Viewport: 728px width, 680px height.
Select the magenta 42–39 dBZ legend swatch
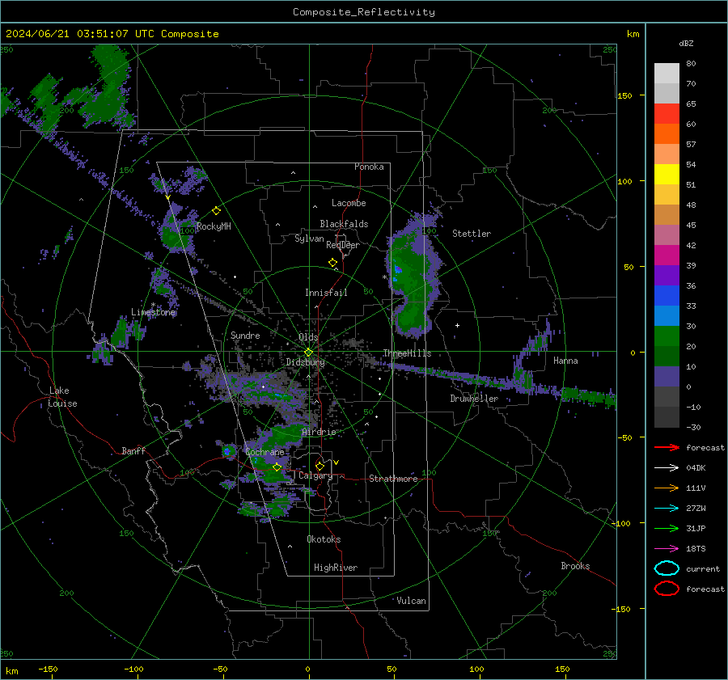click(x=667, y=256)
